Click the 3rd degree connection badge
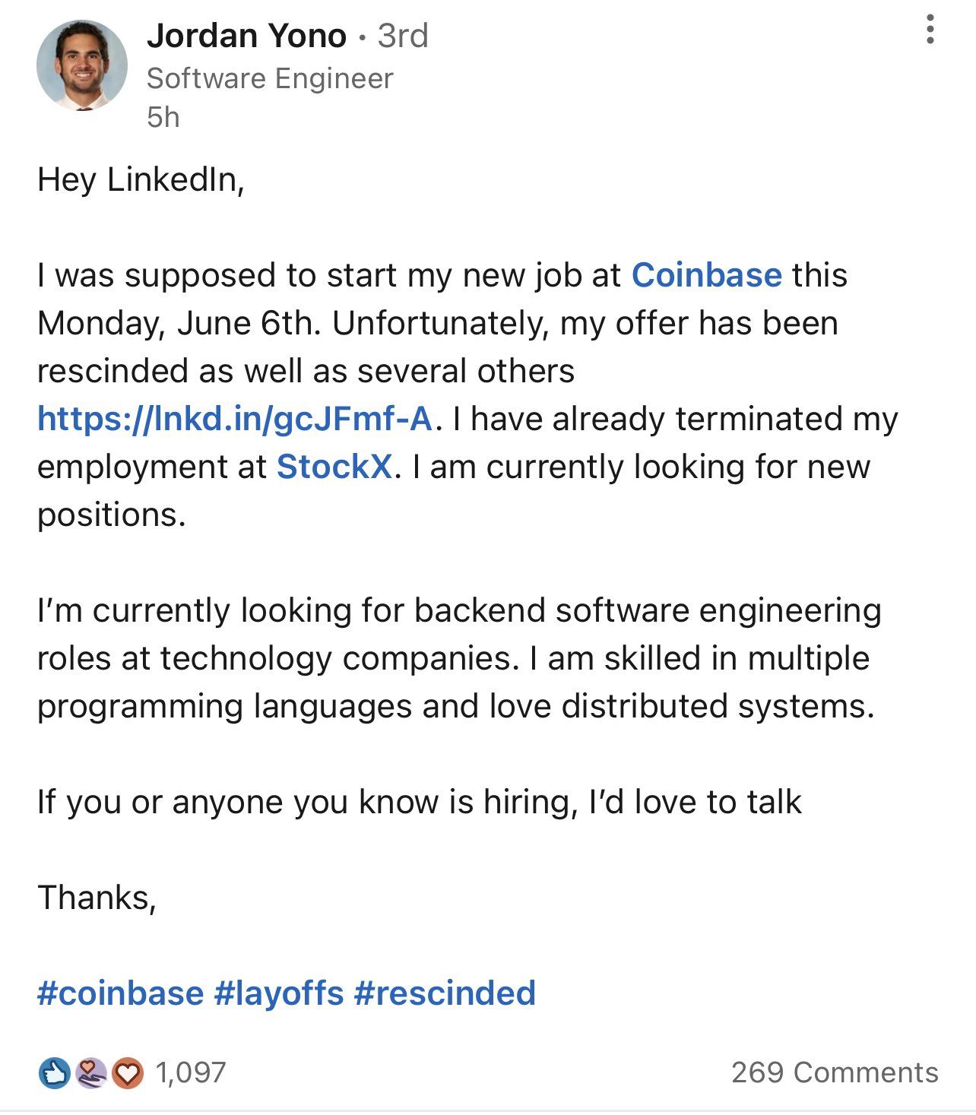Viewport: 976px width, 1115px height. (403, 36)
